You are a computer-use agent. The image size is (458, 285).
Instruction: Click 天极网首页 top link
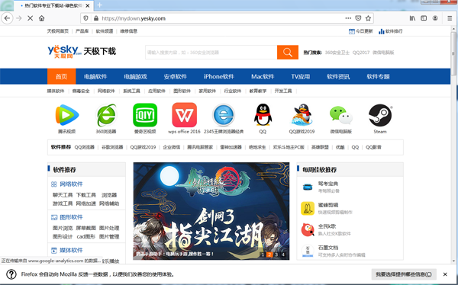58,31
